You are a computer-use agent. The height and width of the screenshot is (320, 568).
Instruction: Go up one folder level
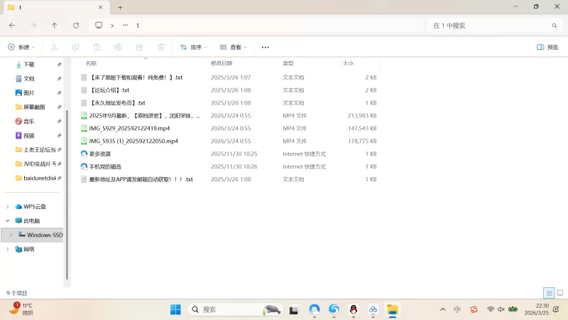[55, 25]
